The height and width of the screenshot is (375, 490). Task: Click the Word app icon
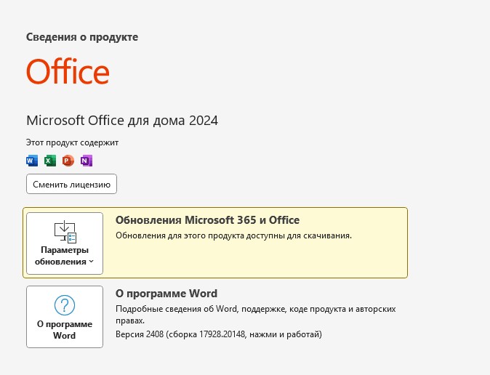pyautogui.click(x=32, y=161)
